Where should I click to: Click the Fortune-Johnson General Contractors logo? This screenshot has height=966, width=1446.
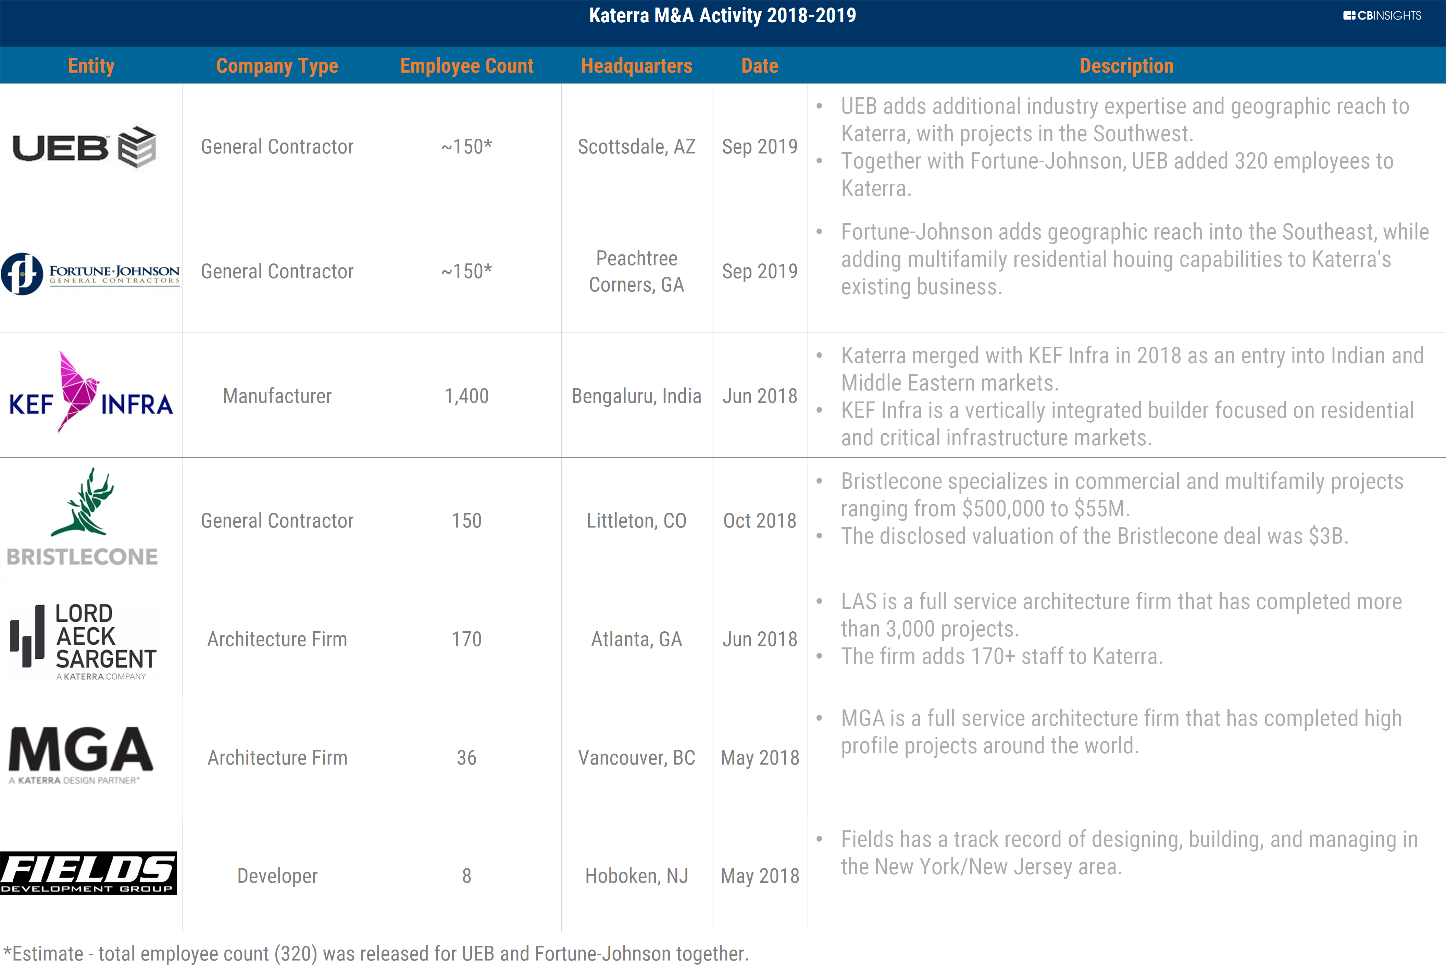(x=90, y=274)
